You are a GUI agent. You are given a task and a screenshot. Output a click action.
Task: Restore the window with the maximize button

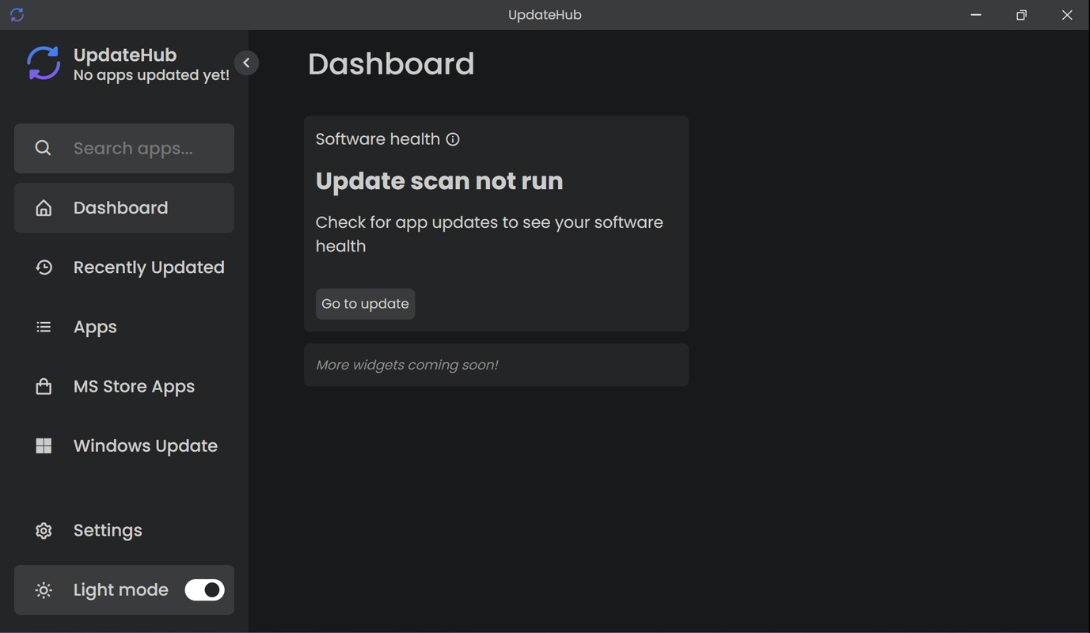1020,14
